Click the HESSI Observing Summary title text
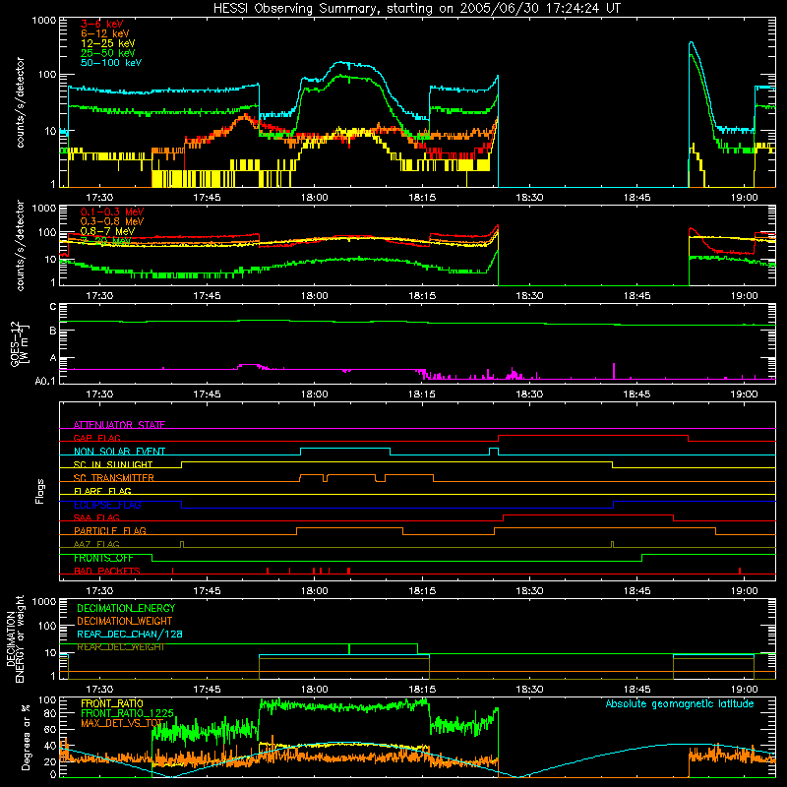787x787 pixels. pyautogui.click(x=417, y=9)
